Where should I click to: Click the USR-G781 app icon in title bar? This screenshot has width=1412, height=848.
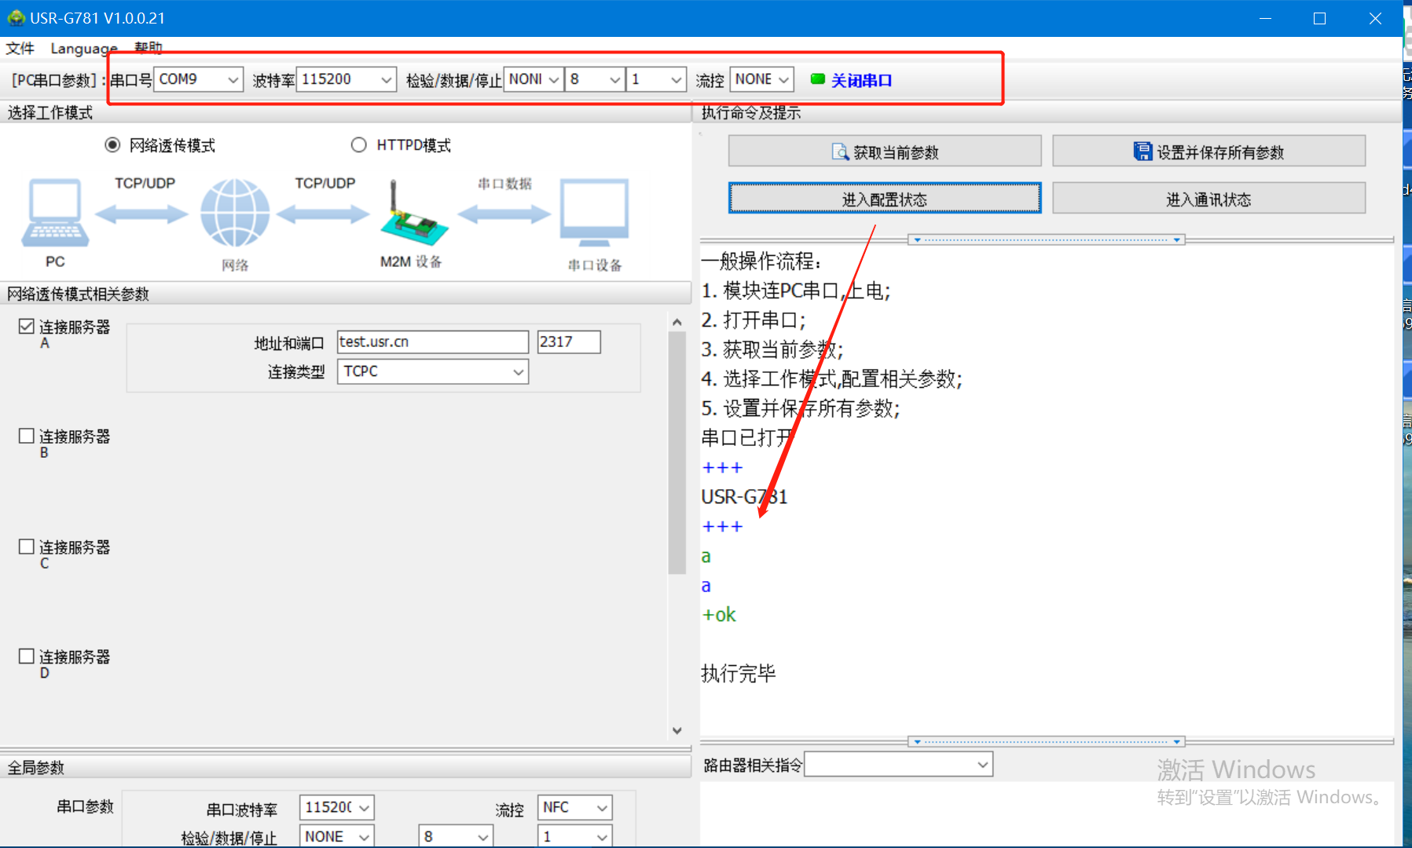pyautogui.click(x=16, y=18)
